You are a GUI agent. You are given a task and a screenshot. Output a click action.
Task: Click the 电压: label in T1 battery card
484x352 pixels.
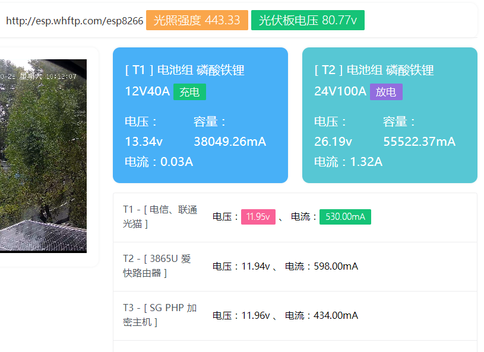tap(141, 121)
